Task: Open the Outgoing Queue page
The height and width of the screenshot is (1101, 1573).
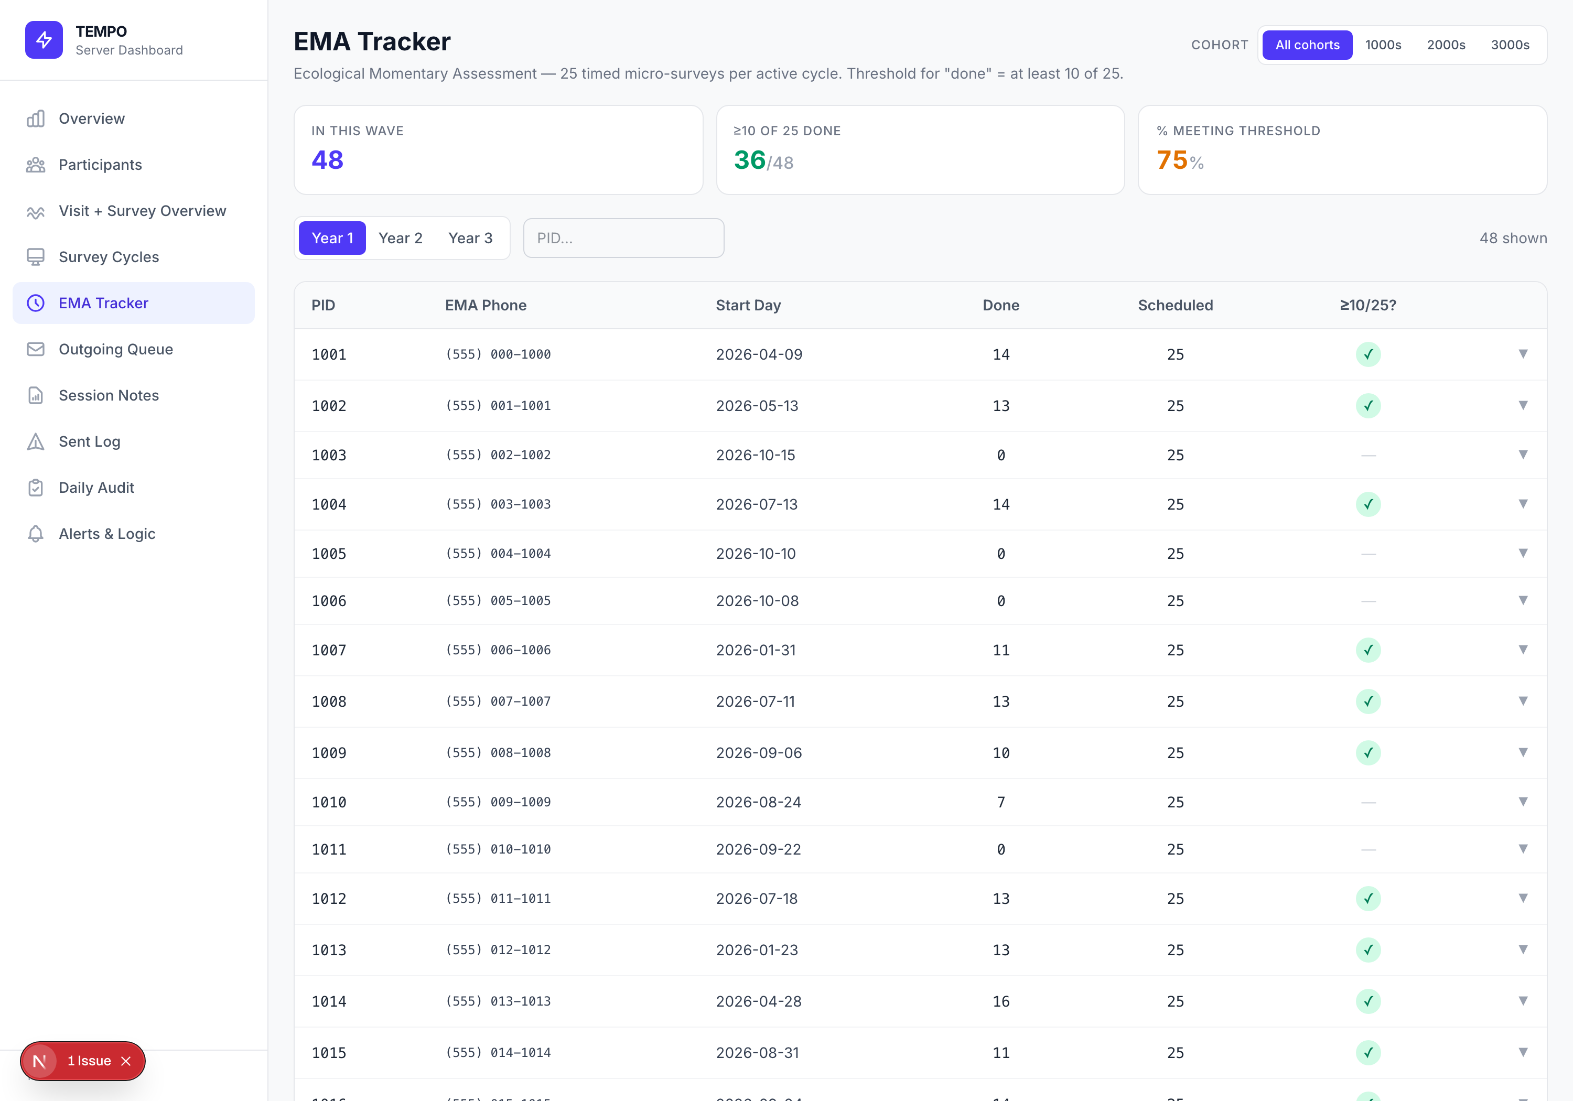Action: point(134,349)
